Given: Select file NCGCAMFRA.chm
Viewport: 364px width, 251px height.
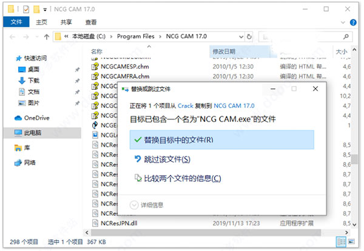Looking at the screenshot, I should 125,76.
